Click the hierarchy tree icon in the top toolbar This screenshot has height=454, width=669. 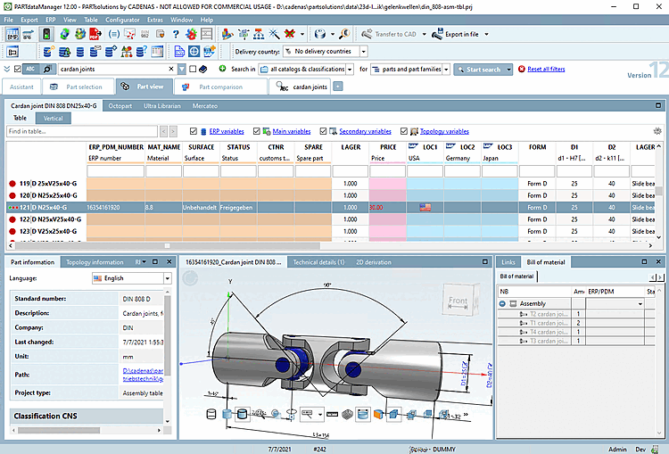tap(259, 34)
